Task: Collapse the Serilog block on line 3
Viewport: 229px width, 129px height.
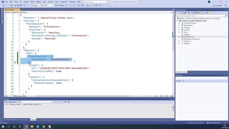Action: click(19, 21)
